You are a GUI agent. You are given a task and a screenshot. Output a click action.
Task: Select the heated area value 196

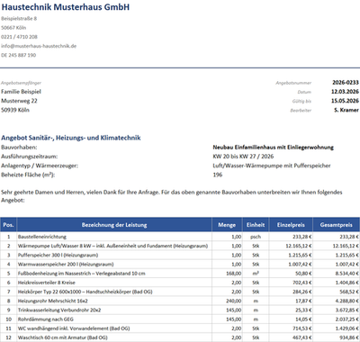tap(218, 175)
